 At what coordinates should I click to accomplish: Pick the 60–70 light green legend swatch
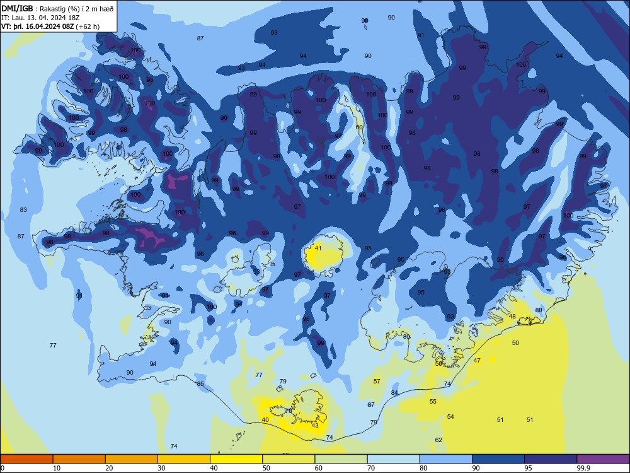(x=341, y=459)
